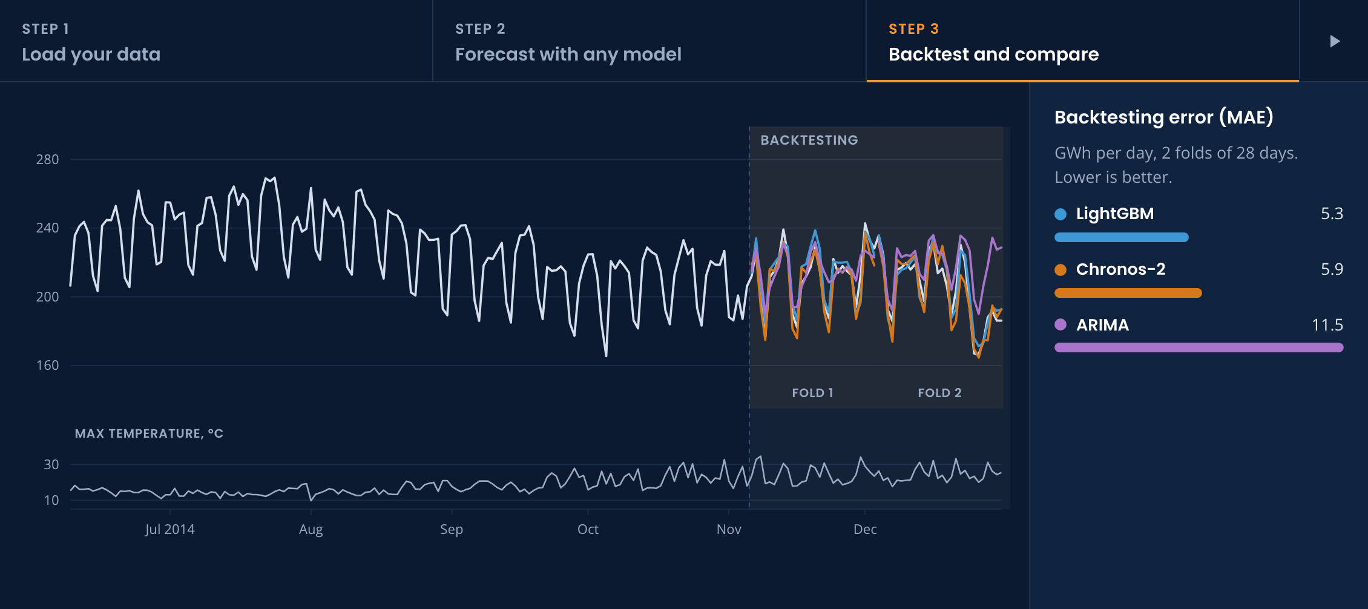This screenshot has width=1368, height=609.
Task: Click the Chronos-2 orange error bar
Action: 1128,293
